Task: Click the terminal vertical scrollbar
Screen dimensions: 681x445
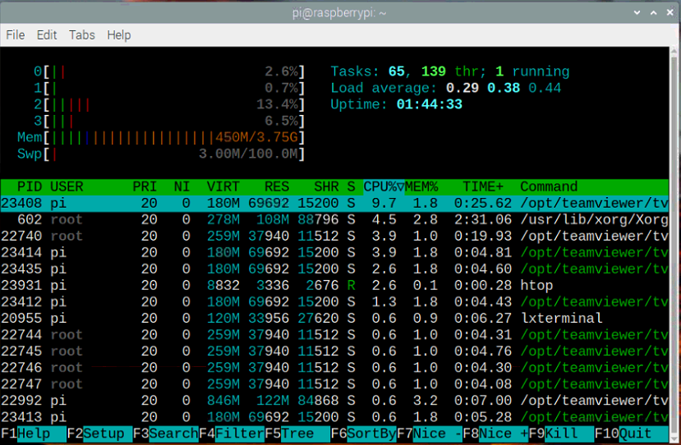Action: [674, 245]
